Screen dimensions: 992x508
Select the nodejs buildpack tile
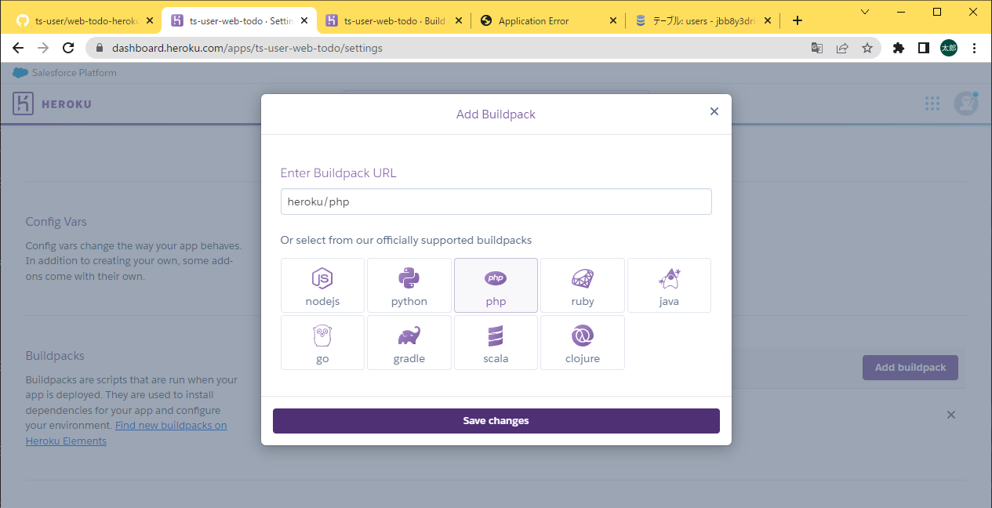coord(322,285)
